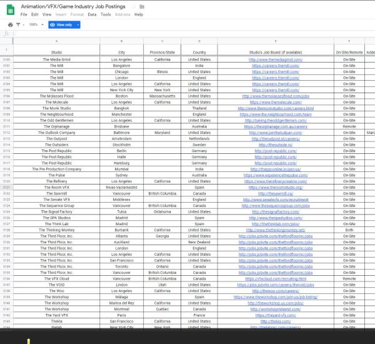Viewport: 375px width, 344px height.
Task: Open dropdown arrow on View only button
Action: pos(78,24)
